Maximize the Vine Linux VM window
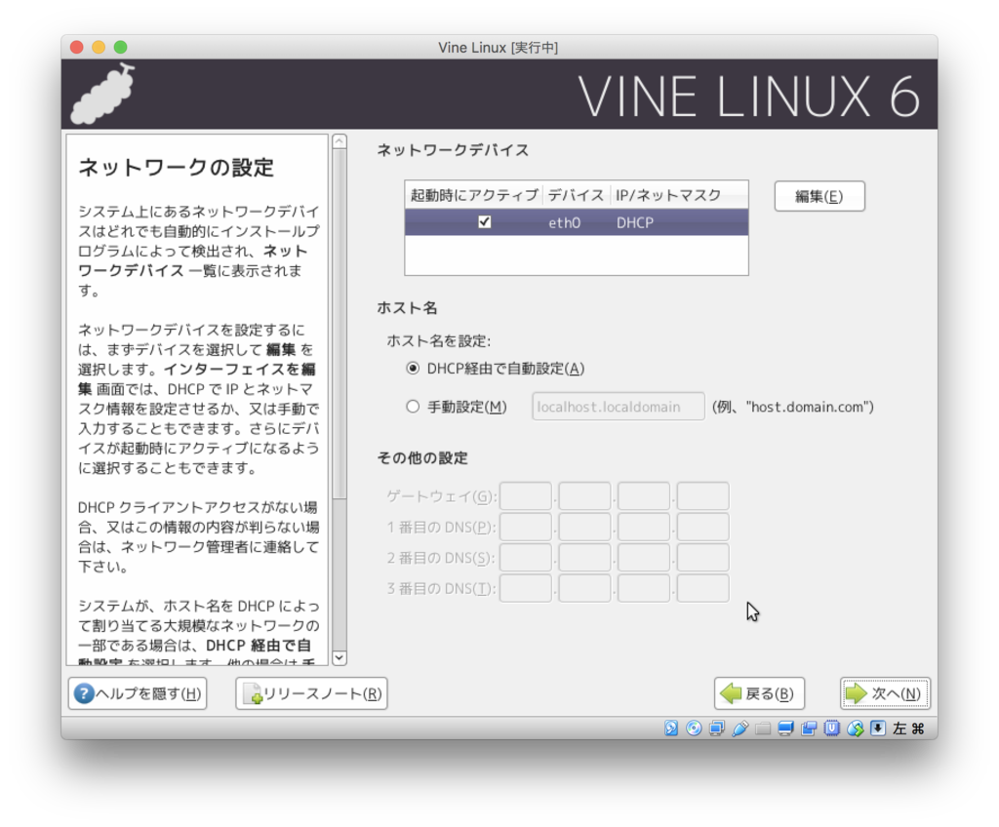This screenshot has width=999, height=827. (120, 47)
